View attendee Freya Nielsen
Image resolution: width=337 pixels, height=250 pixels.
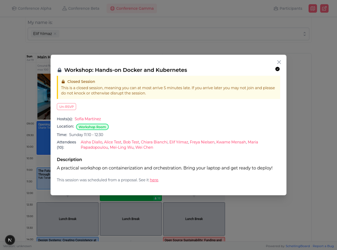coord(202,142)
